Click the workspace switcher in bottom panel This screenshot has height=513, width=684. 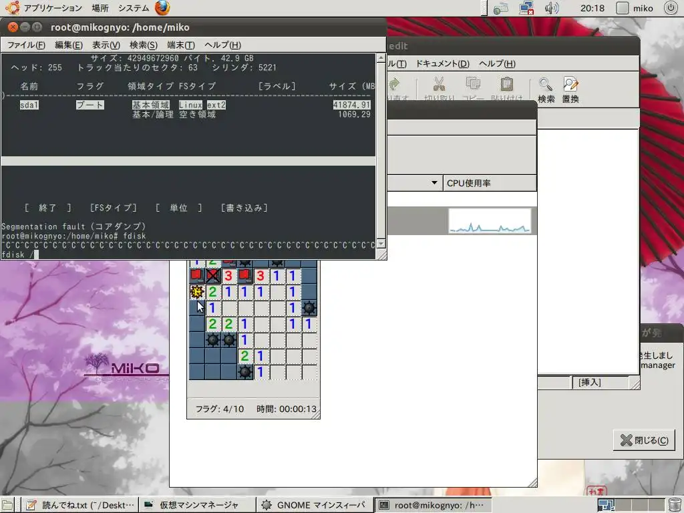[x=631, y=505]
